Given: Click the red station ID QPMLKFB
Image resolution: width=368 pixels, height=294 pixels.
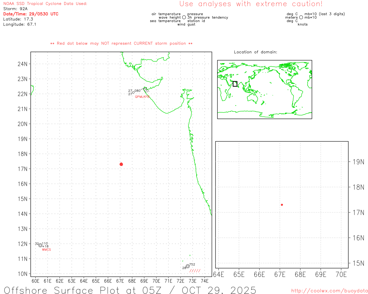Looking at the screenshot, I should click(x=142, y=97).
